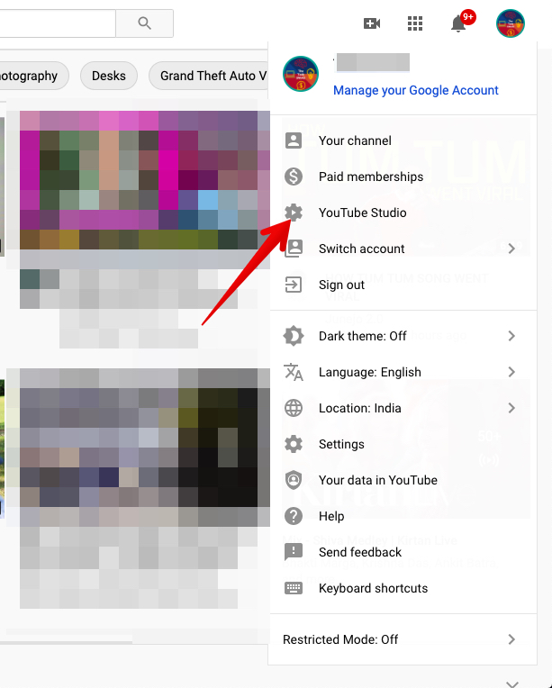
Task: Choose Send feedback
Action: click(x=403, y=551)
